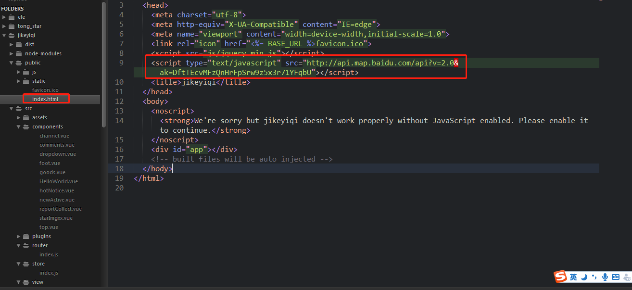Click the viewport meta tag line
This screenshot has height=290, width=632.
coord(300,34)
